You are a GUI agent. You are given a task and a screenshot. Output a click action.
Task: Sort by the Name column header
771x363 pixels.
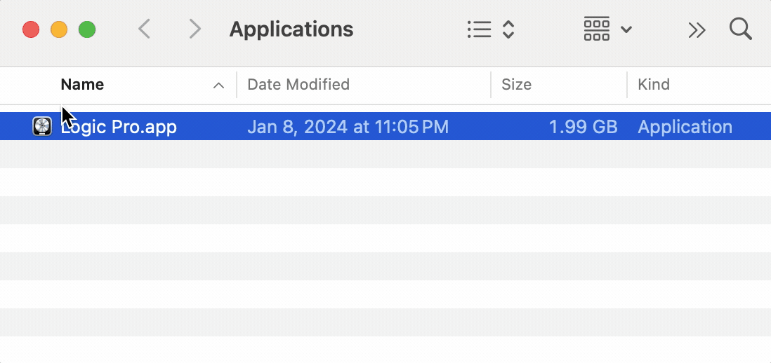click(82, 84)
